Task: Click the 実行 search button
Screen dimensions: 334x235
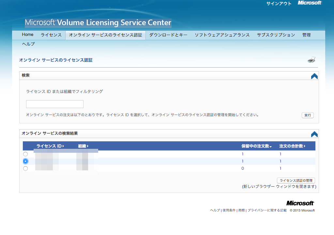Action: tap(308, 115)
